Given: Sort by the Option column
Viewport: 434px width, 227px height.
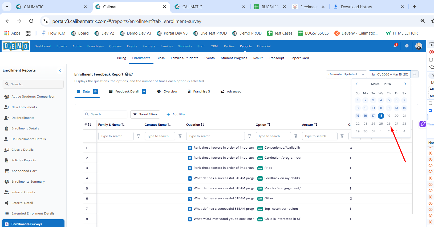Looking at the screenshot, I should tap(269, 125).
